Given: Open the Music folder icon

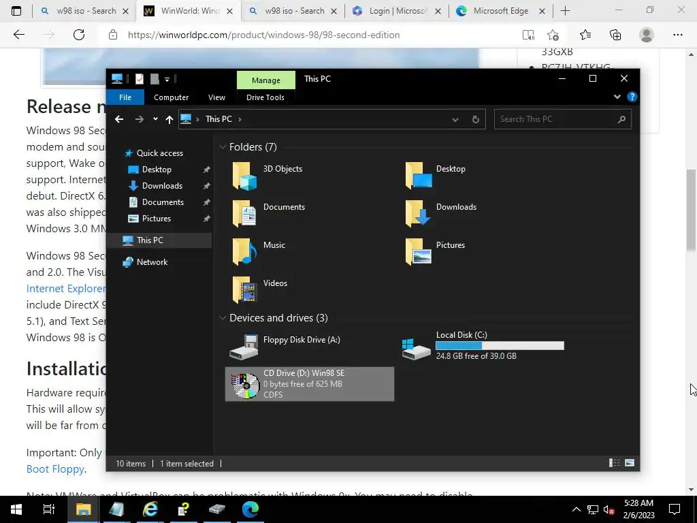Looking at the screenshot, I should [x=244, y=252].
